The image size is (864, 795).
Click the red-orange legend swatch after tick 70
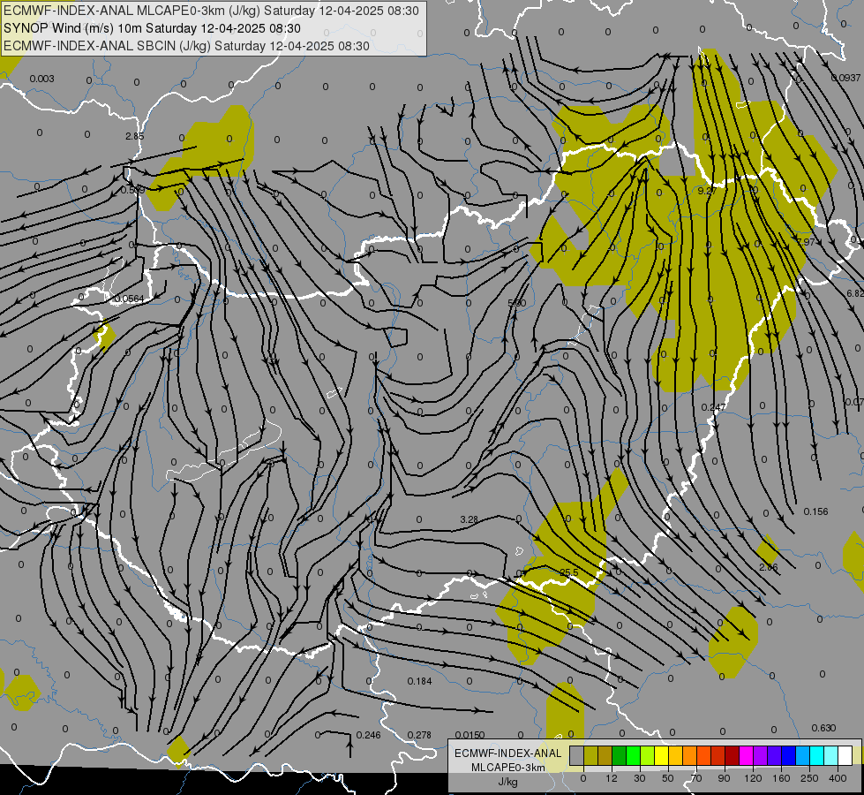704,756
